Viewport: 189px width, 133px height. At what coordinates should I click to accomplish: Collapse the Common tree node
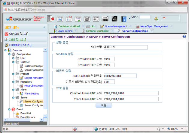5,50
